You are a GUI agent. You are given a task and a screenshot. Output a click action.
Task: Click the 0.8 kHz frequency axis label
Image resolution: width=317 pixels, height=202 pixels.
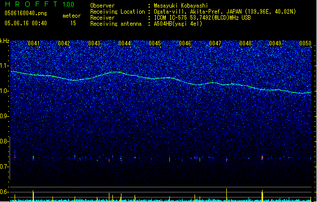(x=4, y=141)
